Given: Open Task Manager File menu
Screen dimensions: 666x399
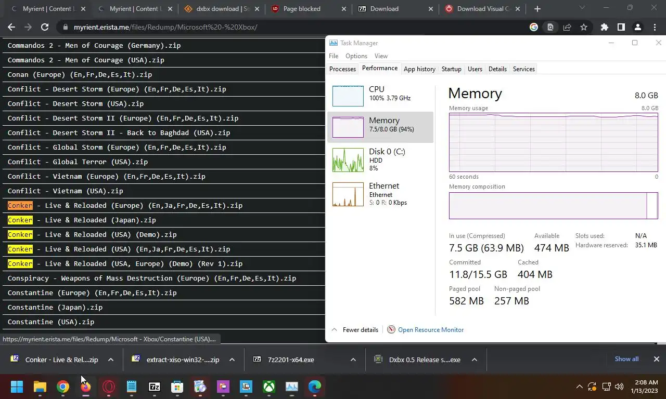Looking at the screenshot, I should (x=334, y=56).
